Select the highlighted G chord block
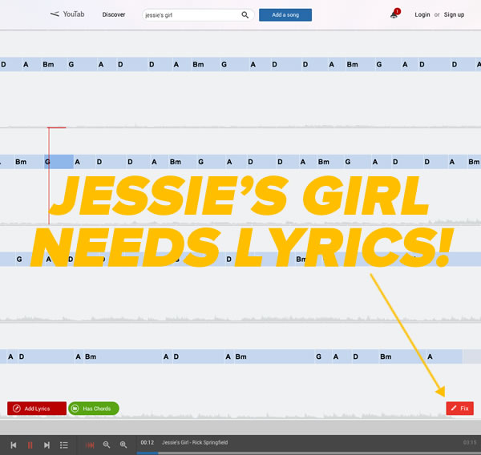Viewport: 481px width, 455px height. point(59,162)
